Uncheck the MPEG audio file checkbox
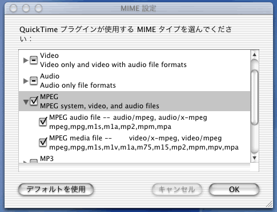This screenshot has height=212, width=277. [43, 121]
